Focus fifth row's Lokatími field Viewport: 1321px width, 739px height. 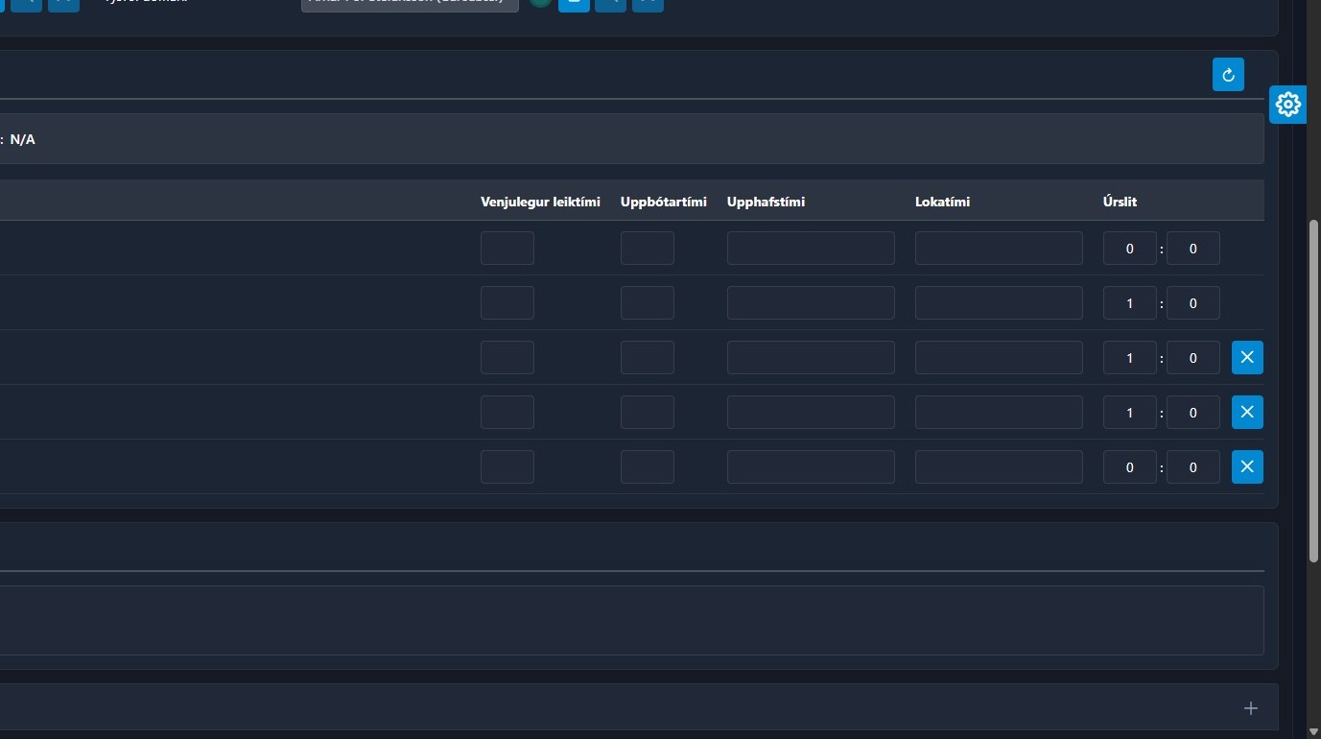[999, 466]
